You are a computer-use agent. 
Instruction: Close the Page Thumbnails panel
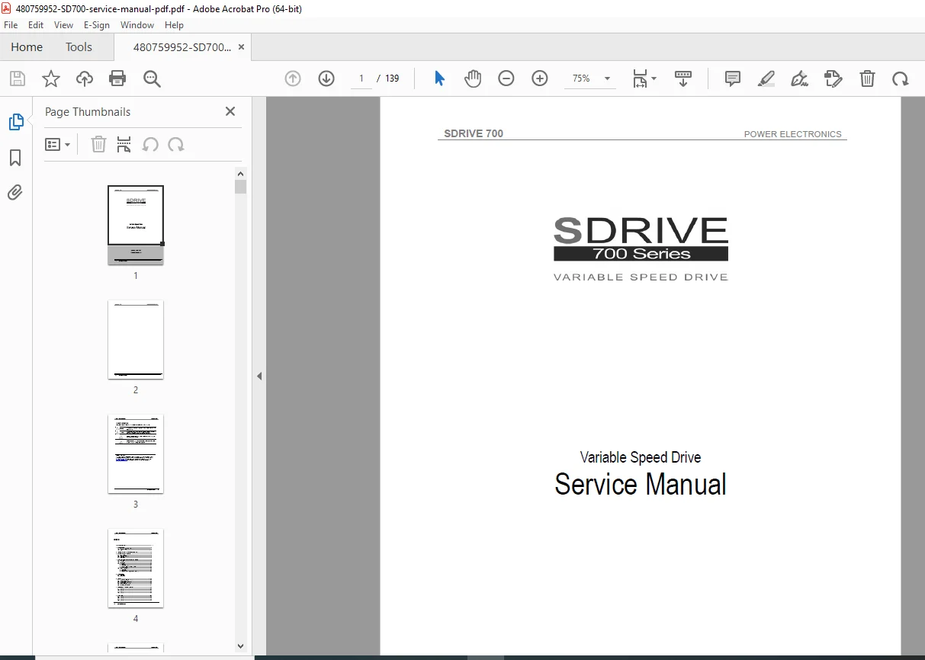(x=230, y=111)
